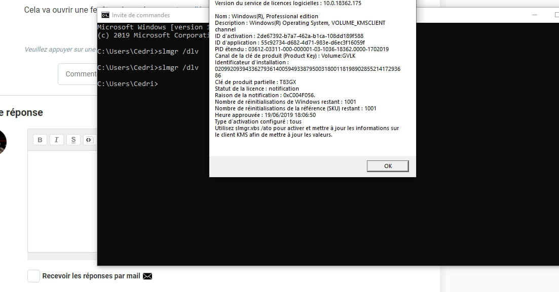Click 'Clé de produit partielle : T83GX' line
This screenshot has height=292, width=559.
[255, 82]
